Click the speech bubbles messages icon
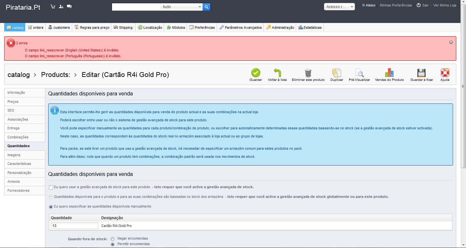 69,6
